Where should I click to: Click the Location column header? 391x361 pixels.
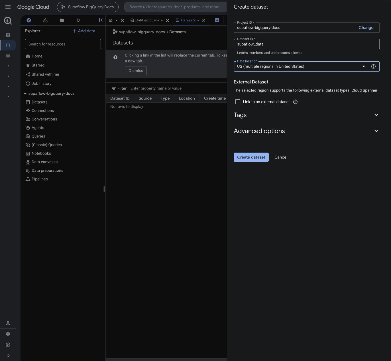pos(187,98)
